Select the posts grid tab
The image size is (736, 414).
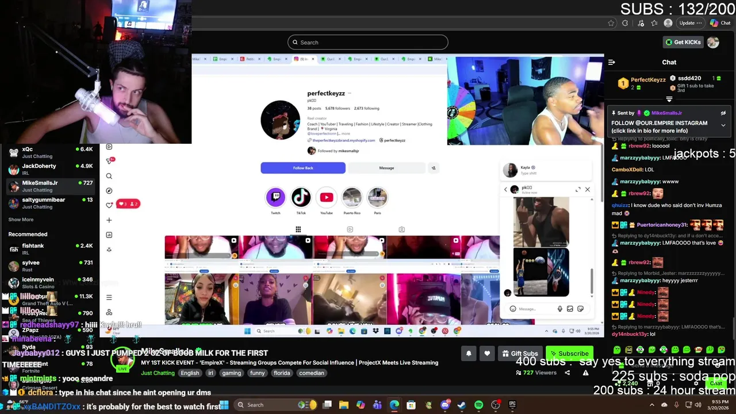(x=298, y=229)
